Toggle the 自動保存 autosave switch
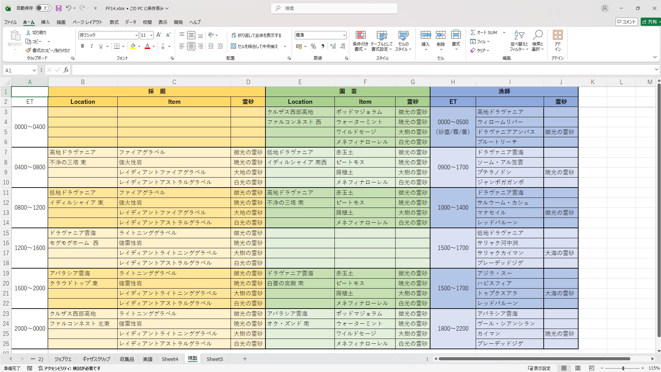The height and width of the screenshot is (372, 661). (43, 8)
